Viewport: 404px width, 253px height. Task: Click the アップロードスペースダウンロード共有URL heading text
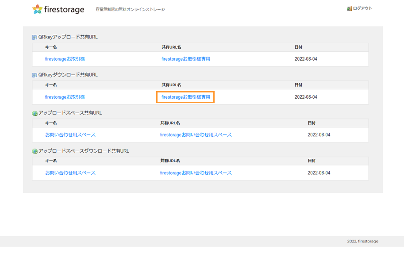click(x=84, y=151)
